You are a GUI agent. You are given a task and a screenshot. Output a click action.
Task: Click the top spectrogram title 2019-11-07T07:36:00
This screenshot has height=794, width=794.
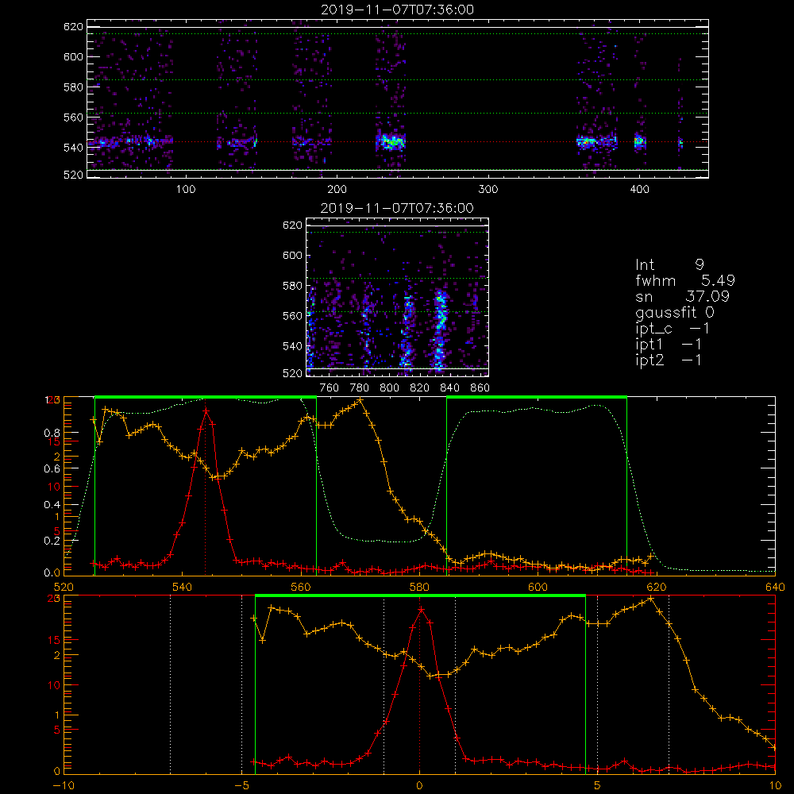[x=398, y=10]
